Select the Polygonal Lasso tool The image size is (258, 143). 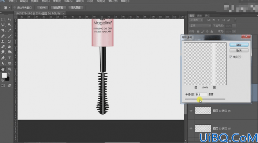click(x=3, y=25)
